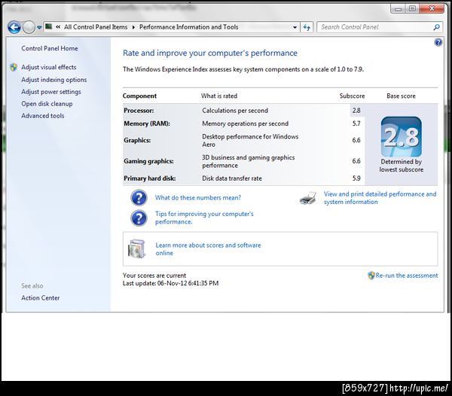Minimize the Control Panel window
Image resolution: width=452 pixels, height=396 pixels.
pos(398,9)
